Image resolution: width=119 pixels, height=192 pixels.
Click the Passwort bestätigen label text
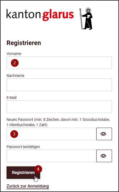click(23, 147)
